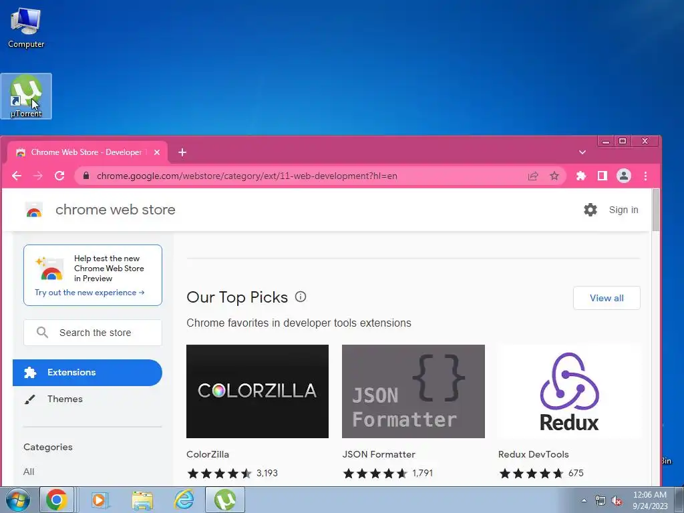The image size is (684, 513).
Task: Click ColorZilla's 3,193 rating count
Action: pyautogui.click(x=267, y=473)
